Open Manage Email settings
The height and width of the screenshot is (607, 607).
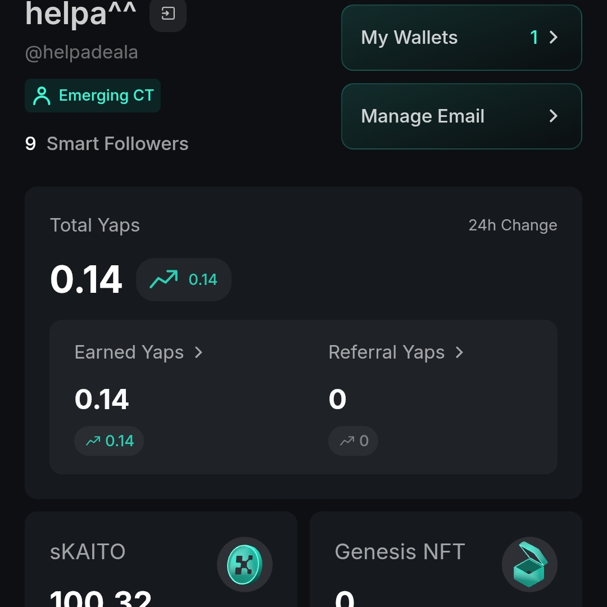pyautogui.click(x=461, y=116)
